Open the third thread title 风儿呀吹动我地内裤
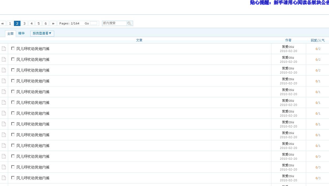The width and height of the screenshot is (329, 186). pyautogui.click(x=33, y=70)
